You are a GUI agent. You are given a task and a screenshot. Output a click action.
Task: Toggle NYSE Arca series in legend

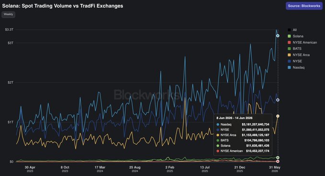299,55
